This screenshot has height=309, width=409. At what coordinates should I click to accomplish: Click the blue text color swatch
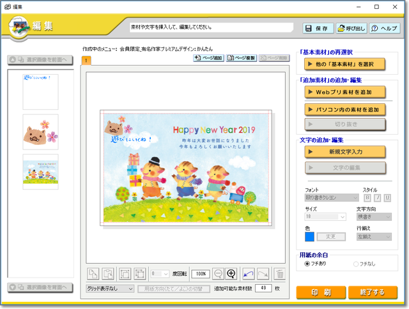(310, 236)
